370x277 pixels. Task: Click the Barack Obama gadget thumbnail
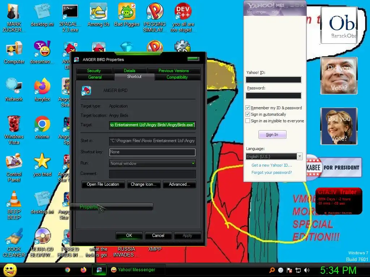[x=339, y=25]
